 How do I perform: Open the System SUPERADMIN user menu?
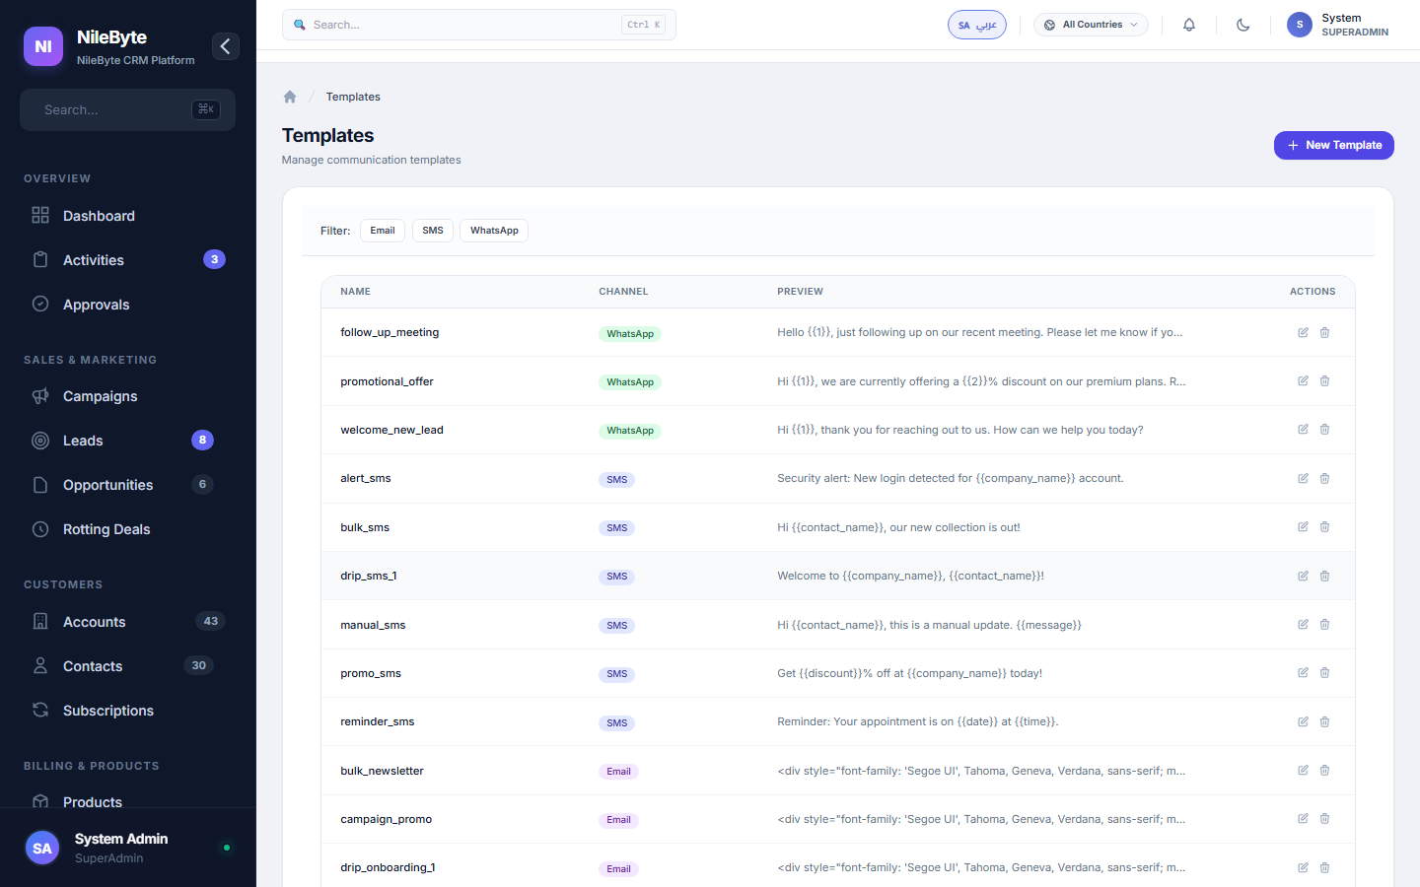pos(1338,25)
